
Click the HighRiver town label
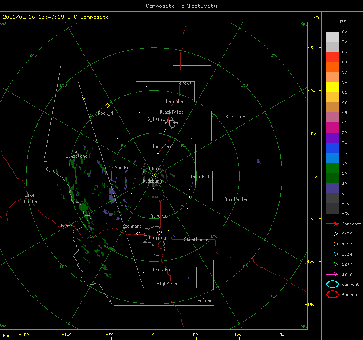pyautogui.click(x=167, y=284)
